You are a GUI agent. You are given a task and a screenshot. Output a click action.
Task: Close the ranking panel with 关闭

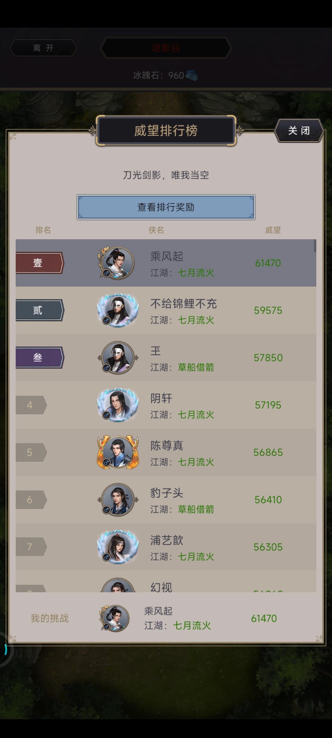(299, 130)
